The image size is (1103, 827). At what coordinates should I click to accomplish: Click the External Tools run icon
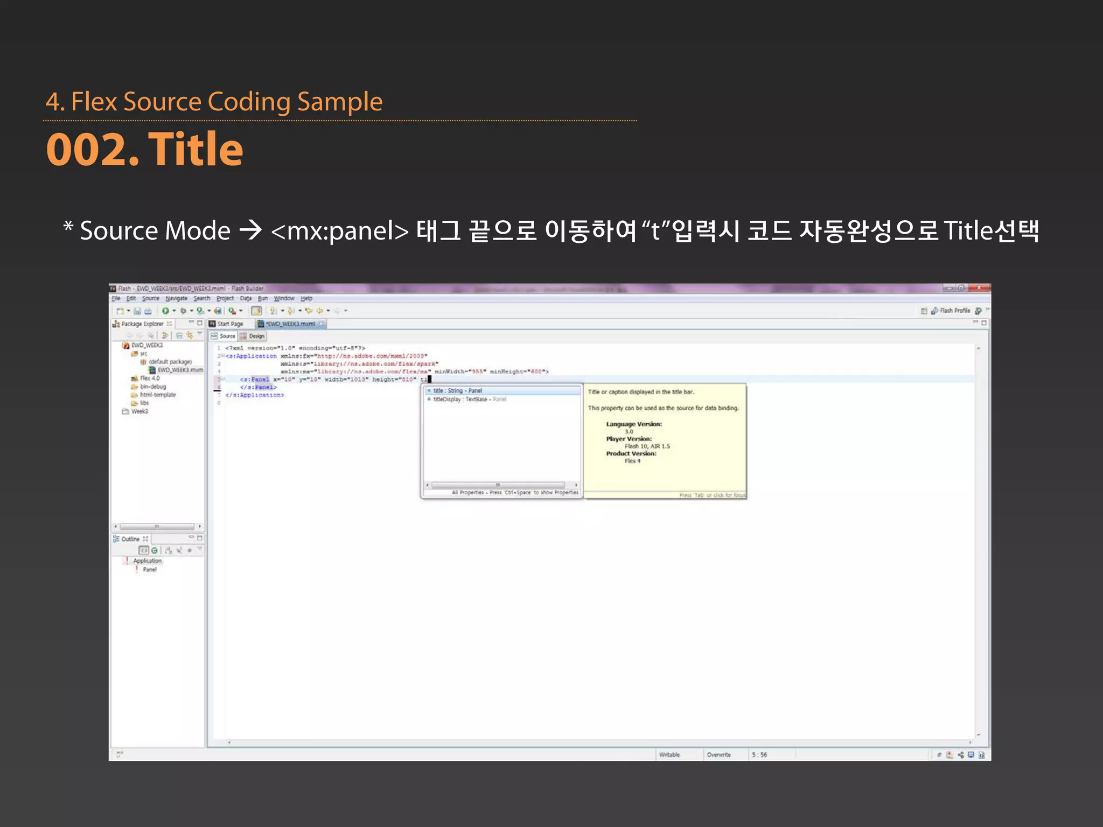click(232, 311)
